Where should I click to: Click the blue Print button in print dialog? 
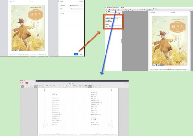point(76,54)
